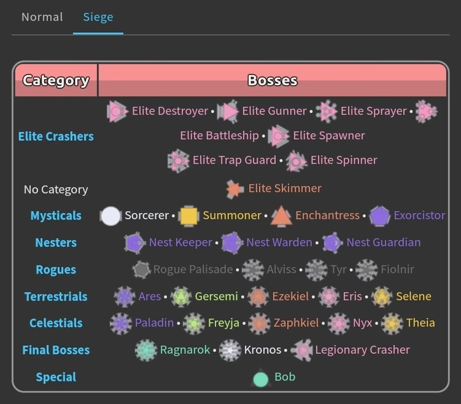Click the Bosses column header
Image resolution: width=461 pixels, height=404 pixels.
tap(272, 81)
